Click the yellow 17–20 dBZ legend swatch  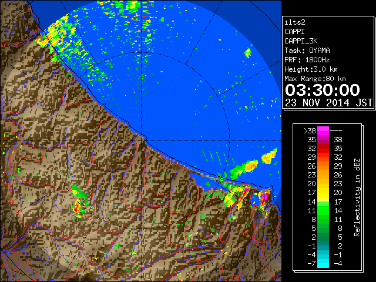323,193
